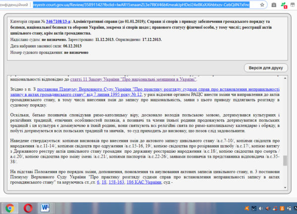
Task: Open the network connection tray icon
Action: 289,209
